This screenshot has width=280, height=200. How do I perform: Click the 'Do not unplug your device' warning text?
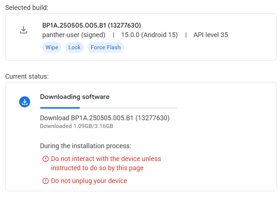point(89,181)
